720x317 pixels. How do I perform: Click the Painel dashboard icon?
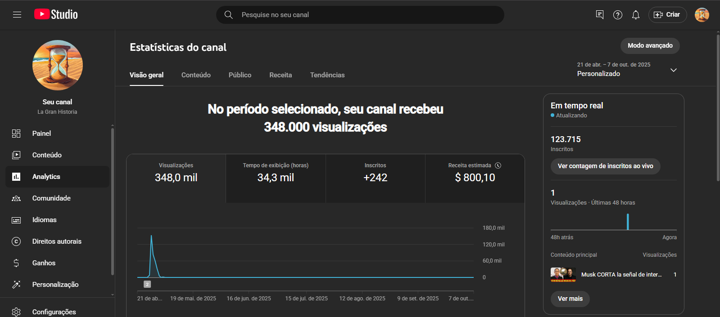[16, 134]
